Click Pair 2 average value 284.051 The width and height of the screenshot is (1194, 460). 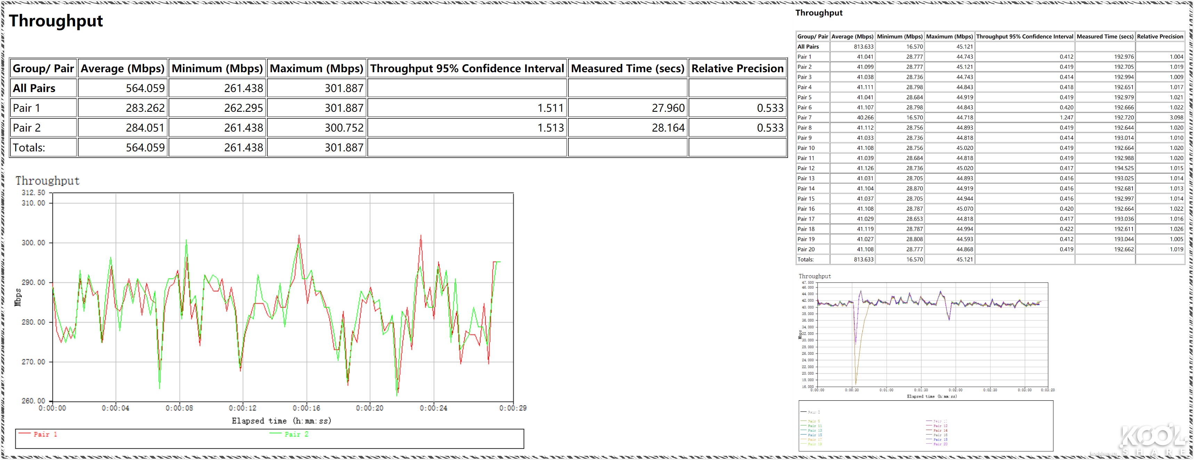[145, 128]
